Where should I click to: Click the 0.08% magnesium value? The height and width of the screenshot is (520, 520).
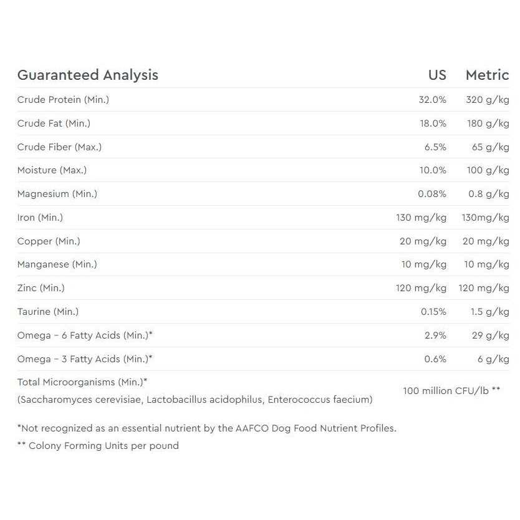[x=431, y=194]
